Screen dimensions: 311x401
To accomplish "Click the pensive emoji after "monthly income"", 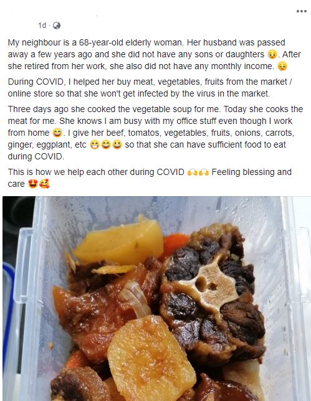I will (282, 66).
